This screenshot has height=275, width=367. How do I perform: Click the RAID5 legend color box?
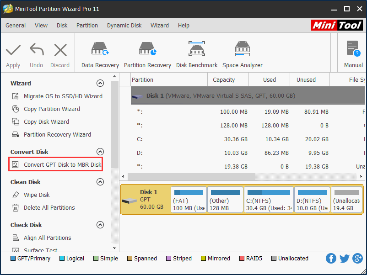[x=242, y=259]
